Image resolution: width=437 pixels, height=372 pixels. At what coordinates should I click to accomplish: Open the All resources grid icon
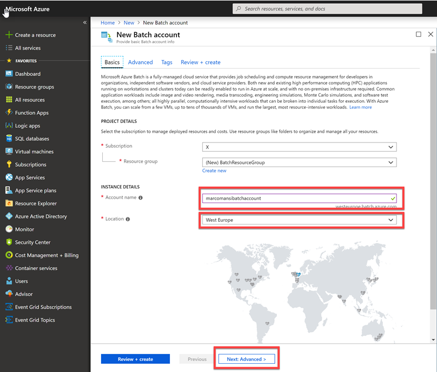point(9,99)
